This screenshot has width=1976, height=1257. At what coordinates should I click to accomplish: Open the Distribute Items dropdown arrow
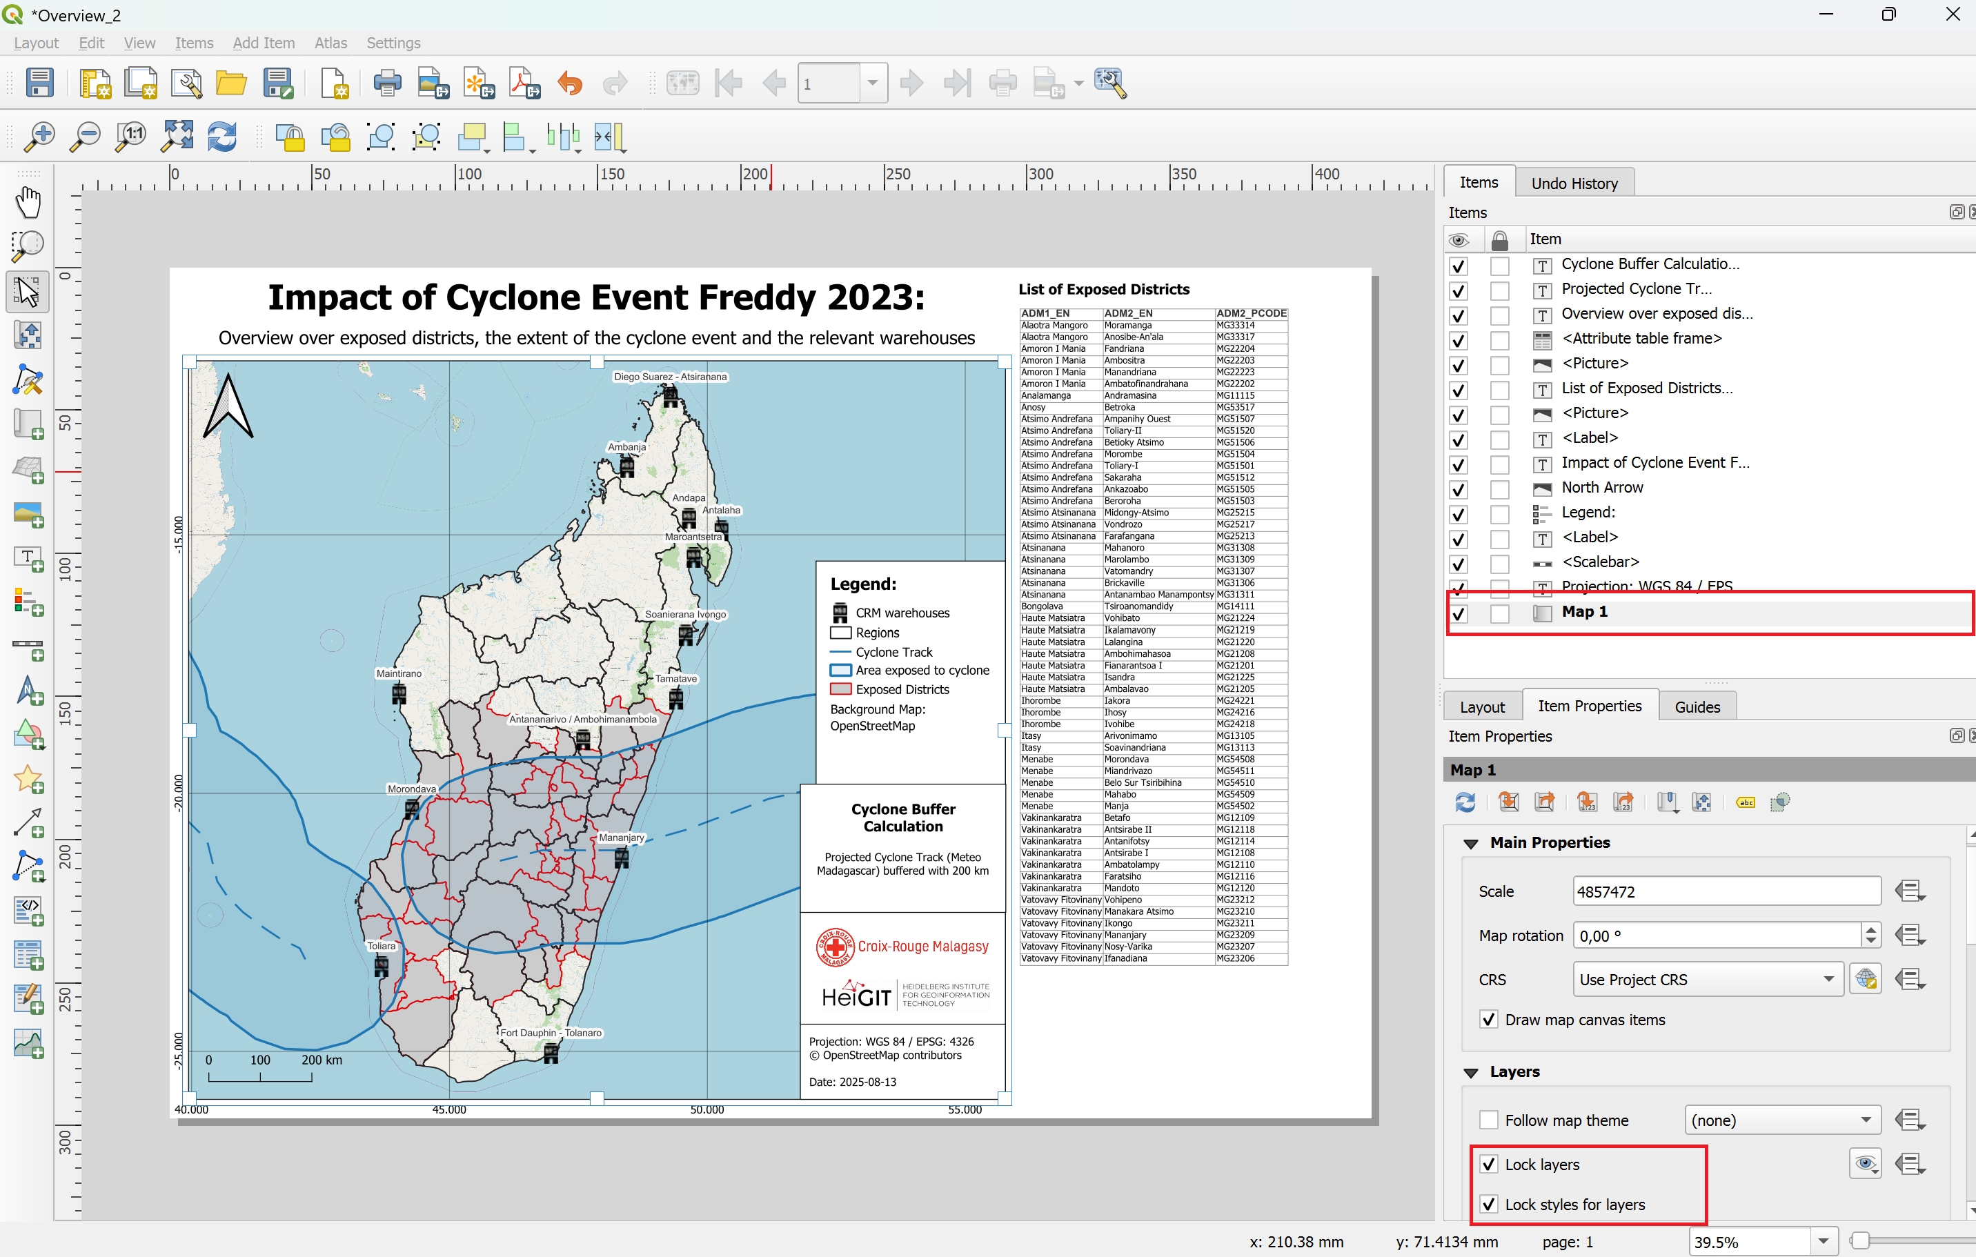(579, 150)
